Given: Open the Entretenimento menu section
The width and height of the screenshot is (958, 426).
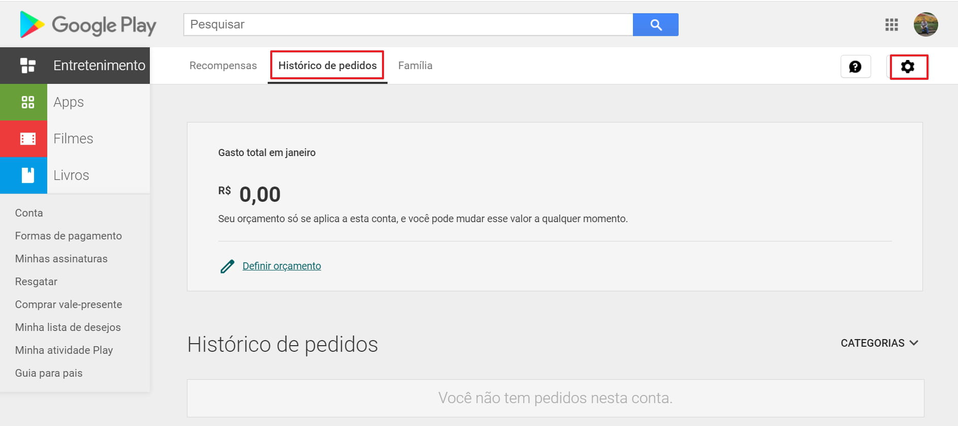Looking at the screenshot, I should coord(75,66).
